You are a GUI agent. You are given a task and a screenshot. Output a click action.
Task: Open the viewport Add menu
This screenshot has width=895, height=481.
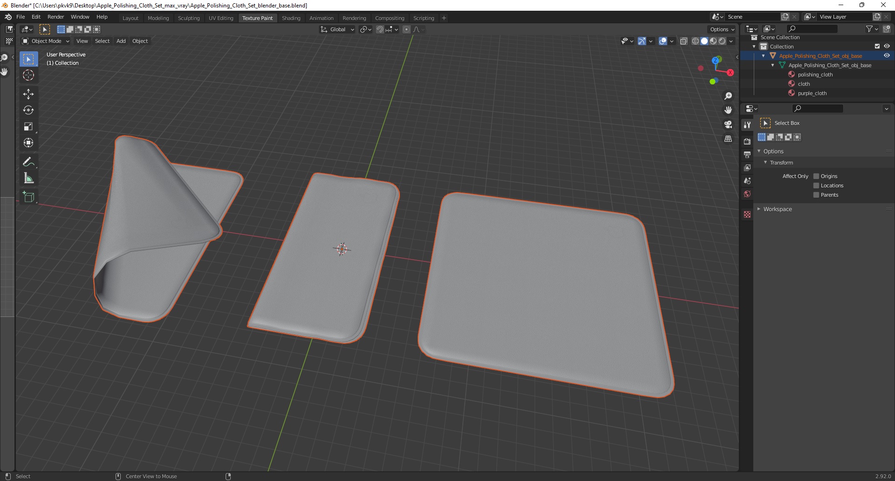[x=121, y=41]
